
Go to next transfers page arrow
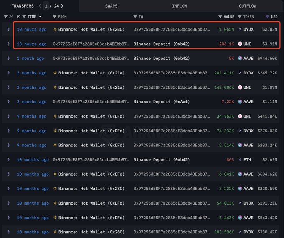[x=62, y=6]
